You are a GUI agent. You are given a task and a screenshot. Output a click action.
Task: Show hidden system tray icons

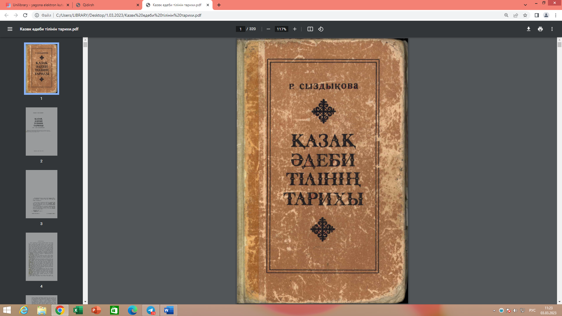coord(494,310)
